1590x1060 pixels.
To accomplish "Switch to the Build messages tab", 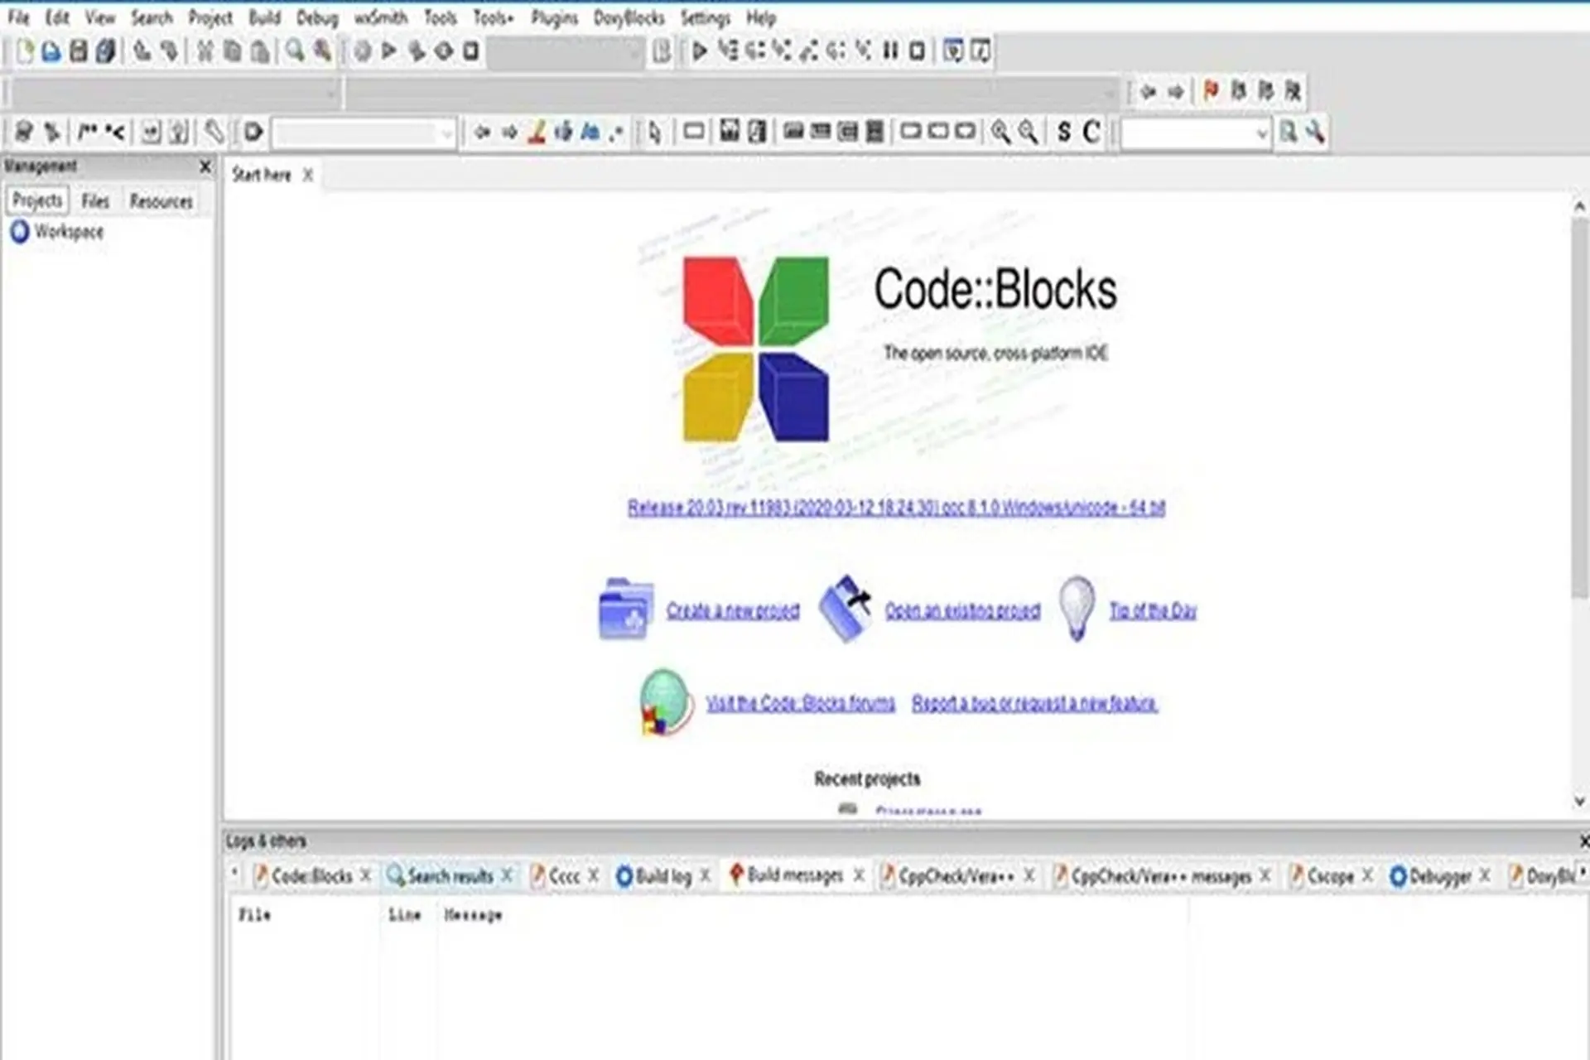I will click(793, 875).
